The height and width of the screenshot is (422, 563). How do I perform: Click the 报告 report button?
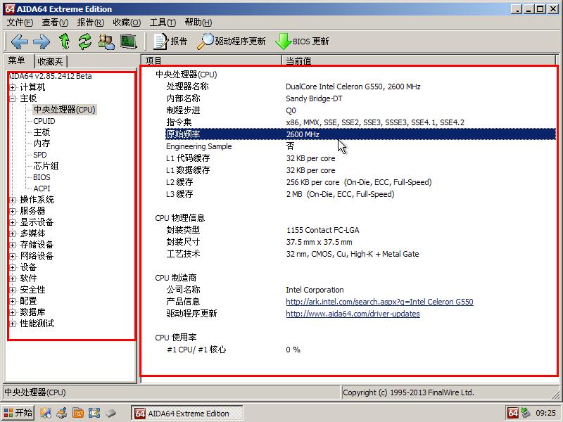coord(170,41)
